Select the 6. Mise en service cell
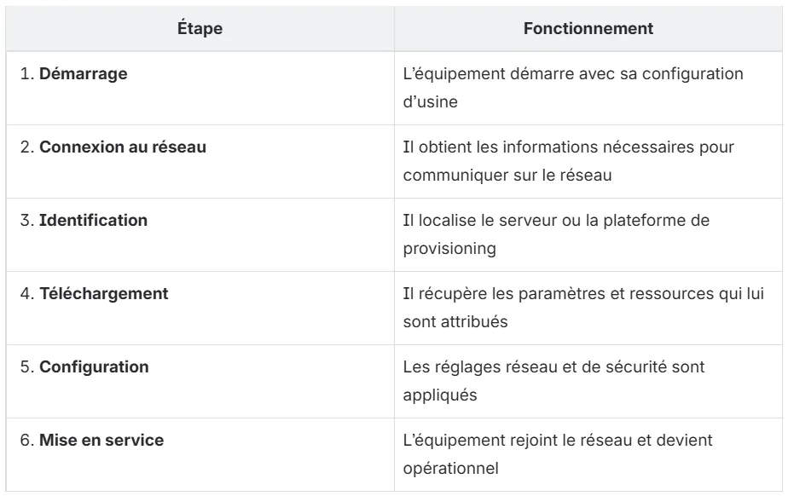This screenshot has height=496, width=788. point(200,454)
